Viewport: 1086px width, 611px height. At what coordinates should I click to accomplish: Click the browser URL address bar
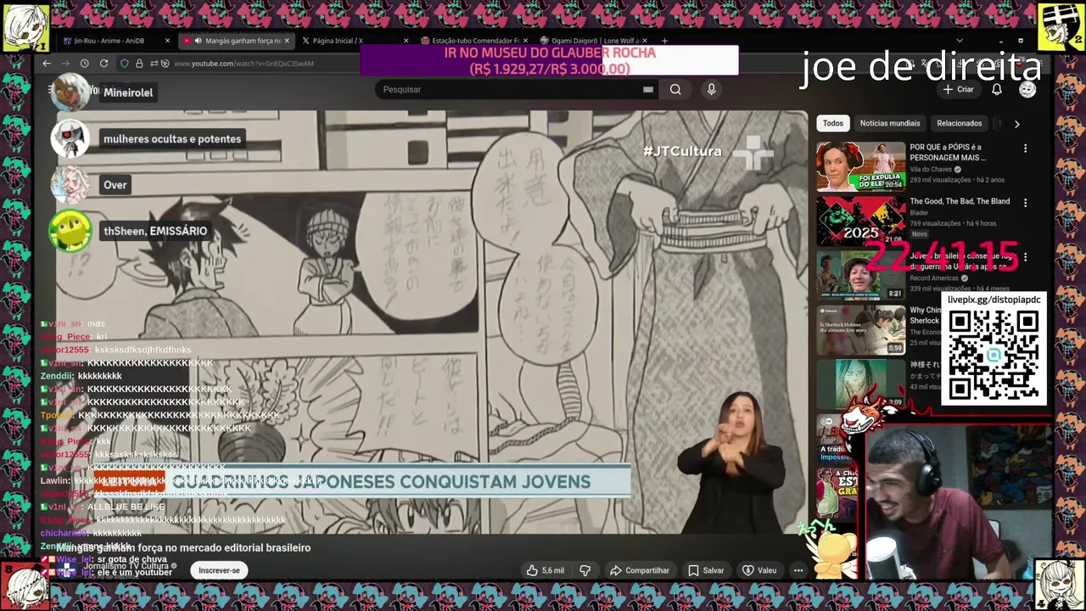244,64
